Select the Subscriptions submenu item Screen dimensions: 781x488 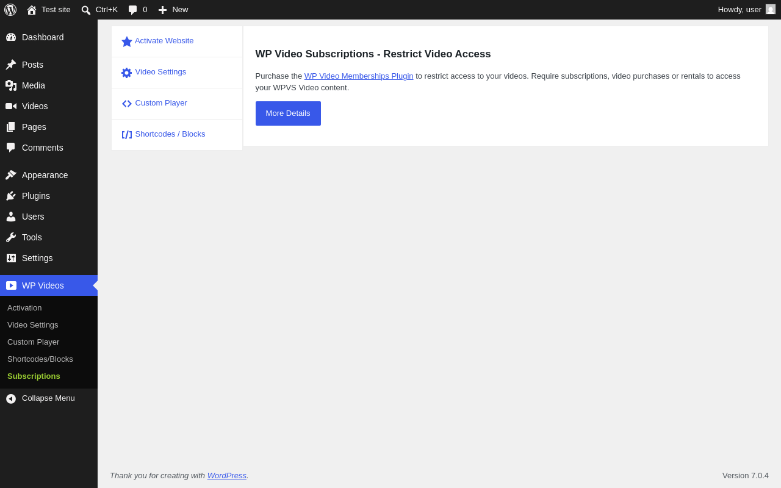click(x=34, y=376)
